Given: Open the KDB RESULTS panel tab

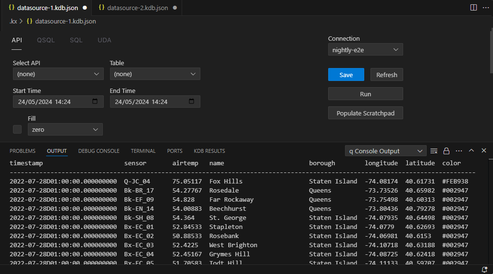Looking at the screenshot, I should coord(209,151).
